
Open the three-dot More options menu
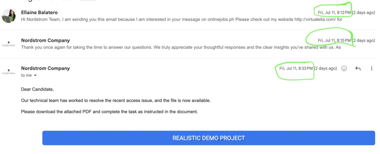(371, 68)
